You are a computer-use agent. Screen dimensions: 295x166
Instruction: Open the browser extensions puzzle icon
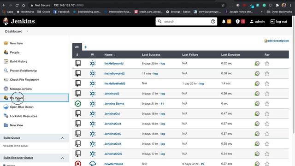click(277, 5)
